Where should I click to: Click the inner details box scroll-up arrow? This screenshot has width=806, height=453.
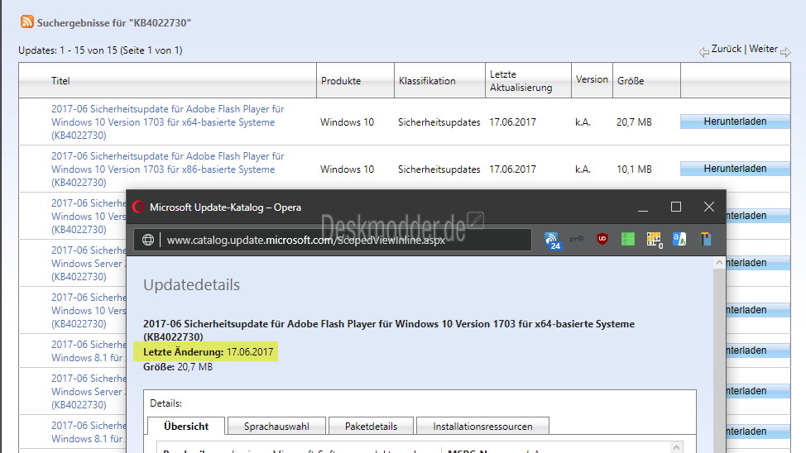676,446
